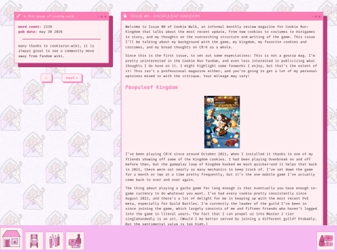Click the apple icon in Issue #0 titlebar
Viewport: 337px width, 252px height.
(125, 16)
